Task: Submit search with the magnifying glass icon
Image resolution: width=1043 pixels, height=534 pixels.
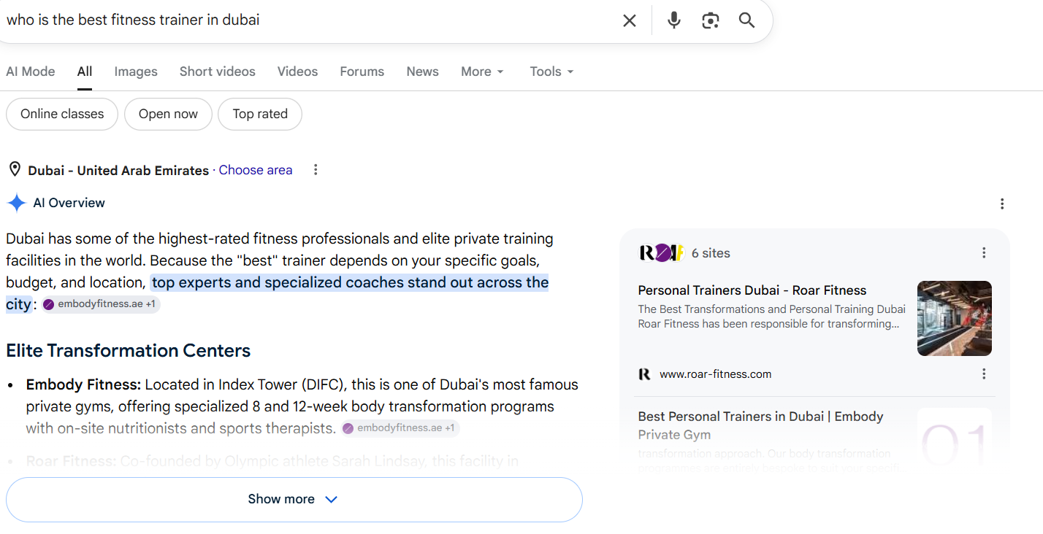Action: point(746,20)
